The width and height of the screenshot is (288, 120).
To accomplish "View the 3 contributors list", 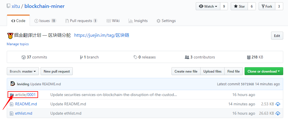I will [200, 57].
